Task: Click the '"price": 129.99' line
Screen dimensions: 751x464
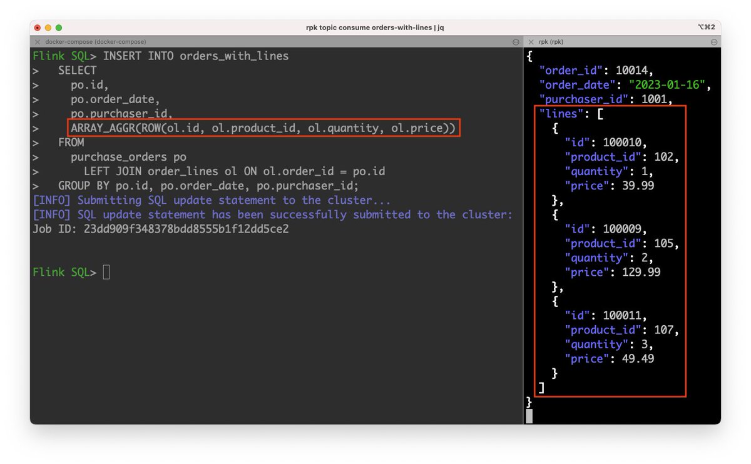Action: click(612, 272)
